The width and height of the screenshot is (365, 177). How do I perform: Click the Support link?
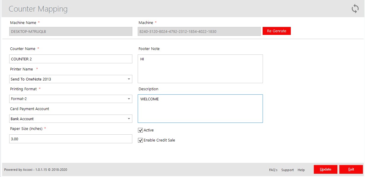point(287,170)
